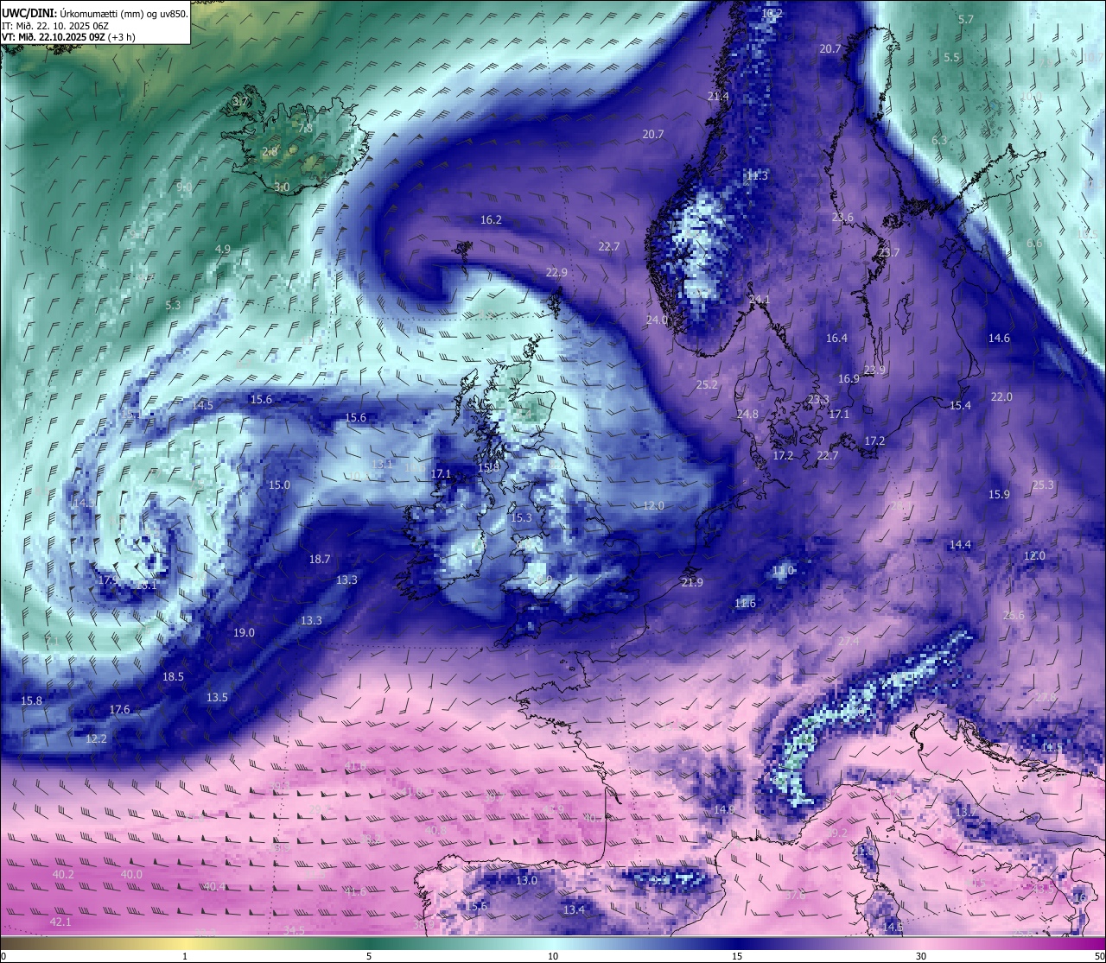Click the 30 tick label on the color scale
The image size is (1106, 963).
[x=921, y=956]
